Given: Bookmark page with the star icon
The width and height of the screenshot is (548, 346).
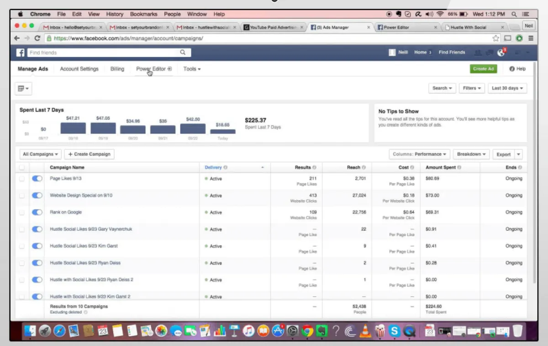Looking at the screenshot, I should coord(496,38).
